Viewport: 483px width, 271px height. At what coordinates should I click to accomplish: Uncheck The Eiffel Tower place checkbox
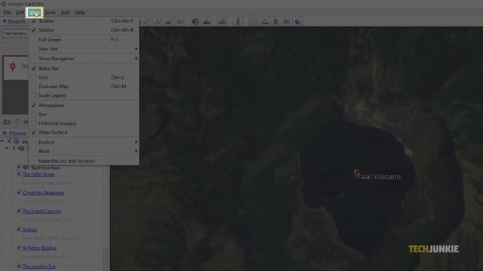(x=19, y=174)
